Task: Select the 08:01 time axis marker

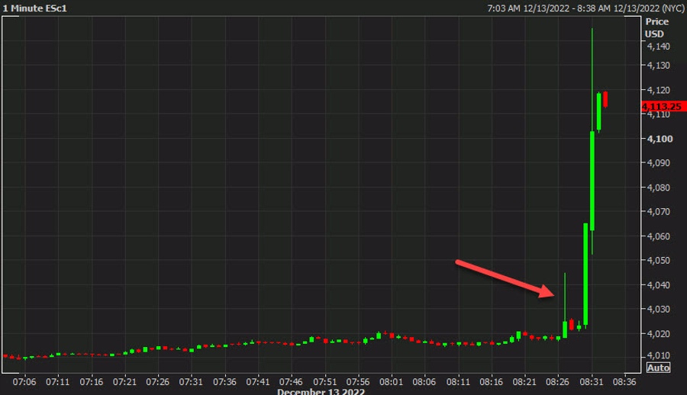Action: pyautogui.click(x=391, y=381)
